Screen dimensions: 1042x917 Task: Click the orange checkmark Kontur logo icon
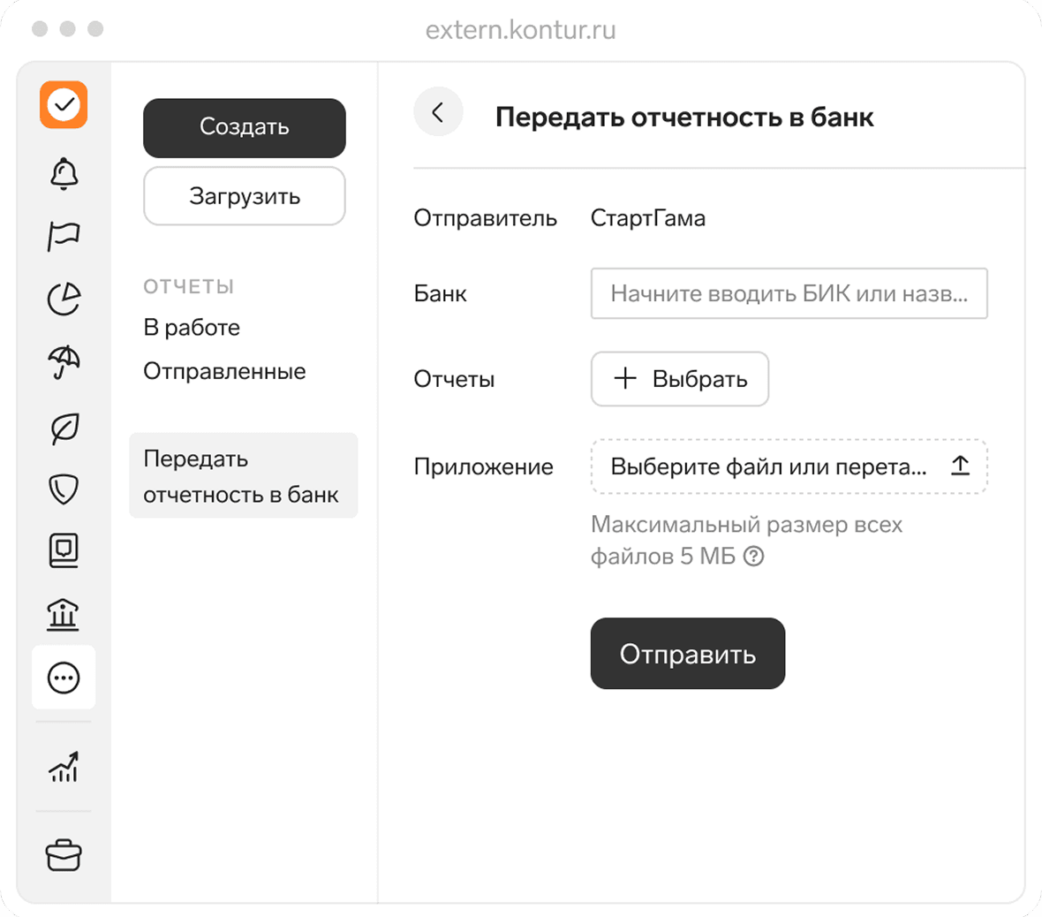click(x=64, y=105)
